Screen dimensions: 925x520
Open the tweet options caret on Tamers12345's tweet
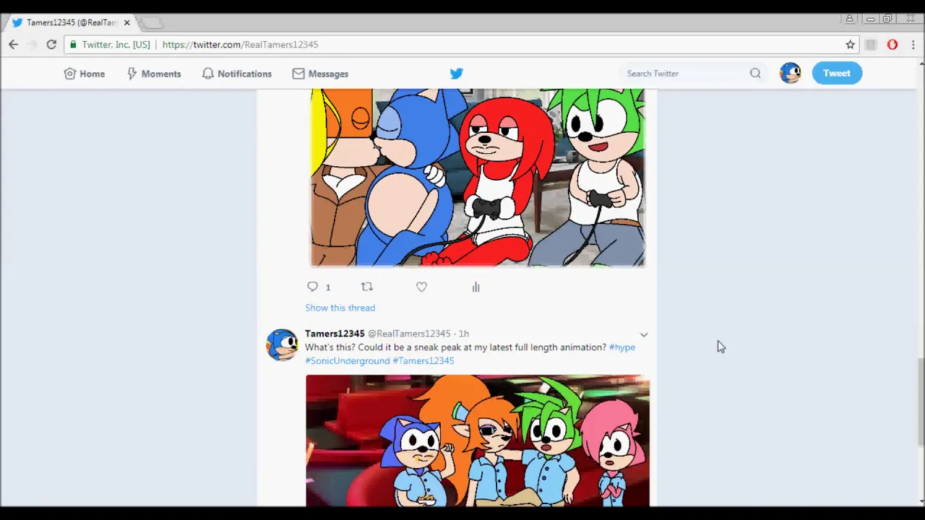[x=643, y=334]
